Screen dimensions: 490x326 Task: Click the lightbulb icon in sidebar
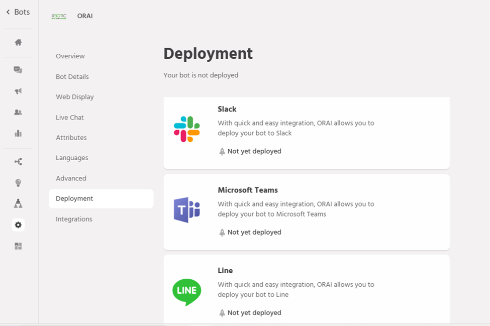click(x=18, y=183)
